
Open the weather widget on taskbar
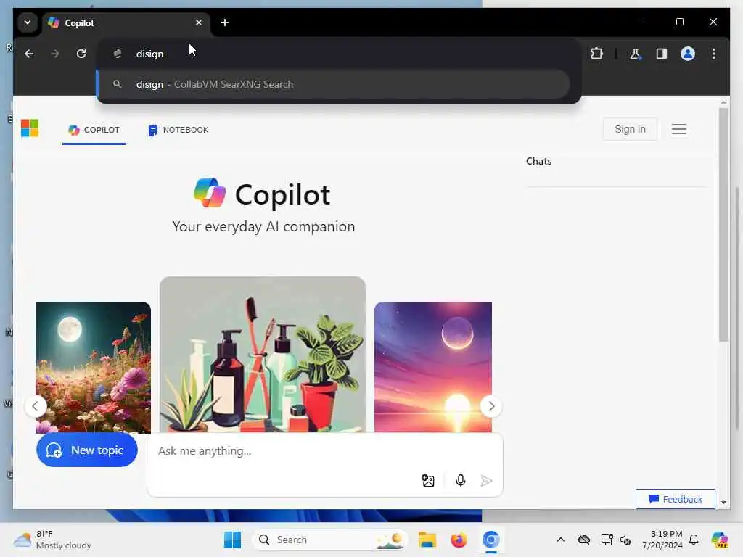[52, 540]
